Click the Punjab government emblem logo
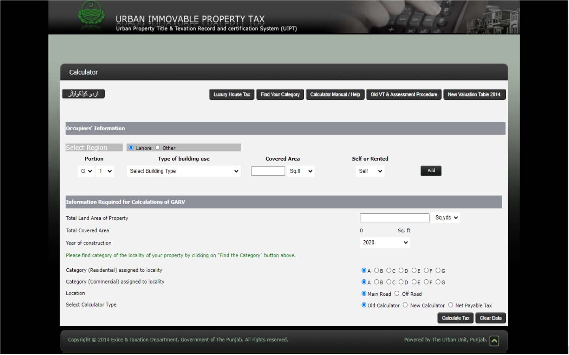 pyautogui.click(x=91, y=16)
